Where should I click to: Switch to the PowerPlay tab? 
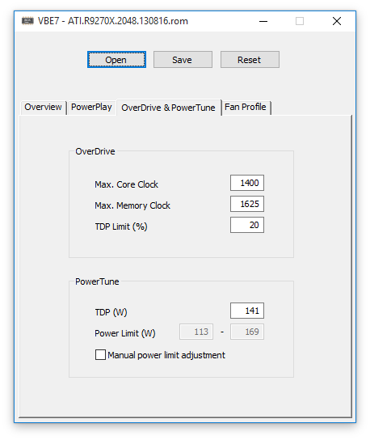pyautogui.click(x=91, y=108)
